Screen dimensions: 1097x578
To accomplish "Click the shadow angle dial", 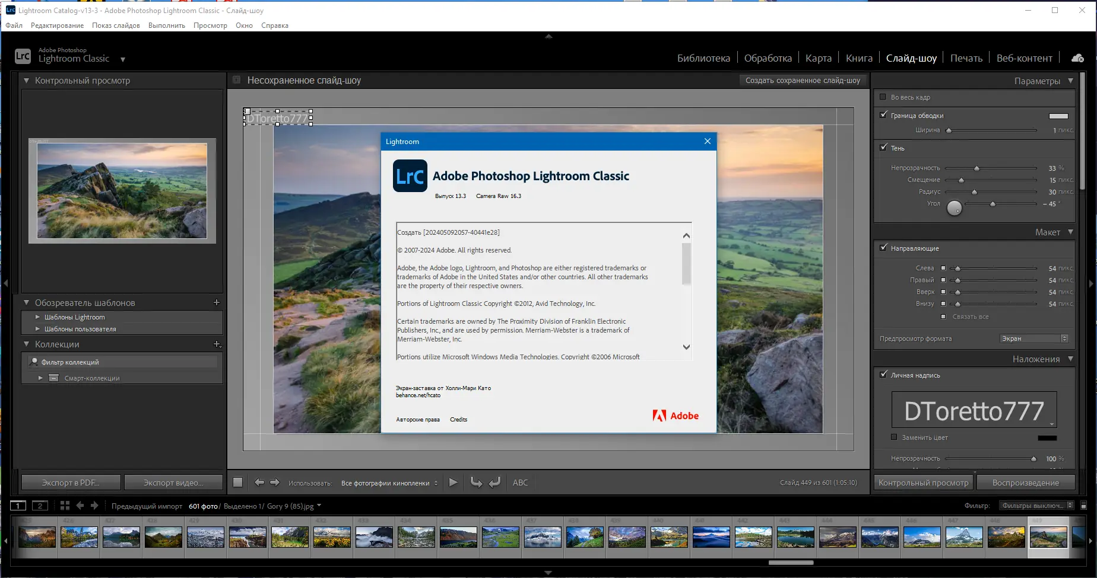I will point(955,208).
